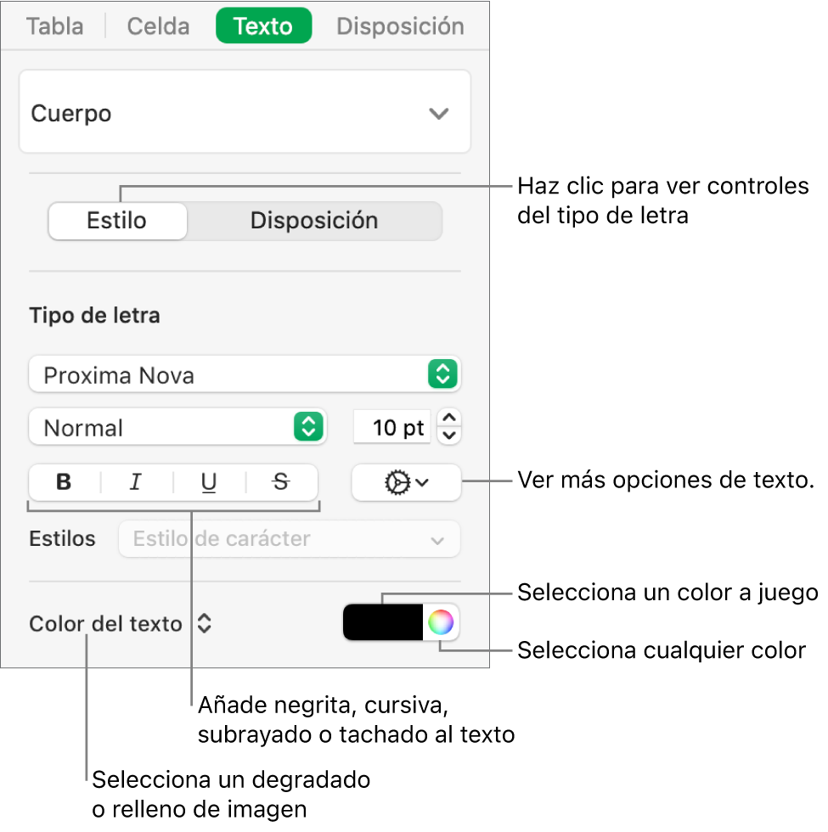Open the Color del texto fill type popup
Screen dimensions: 828x832
click(121, 623)
